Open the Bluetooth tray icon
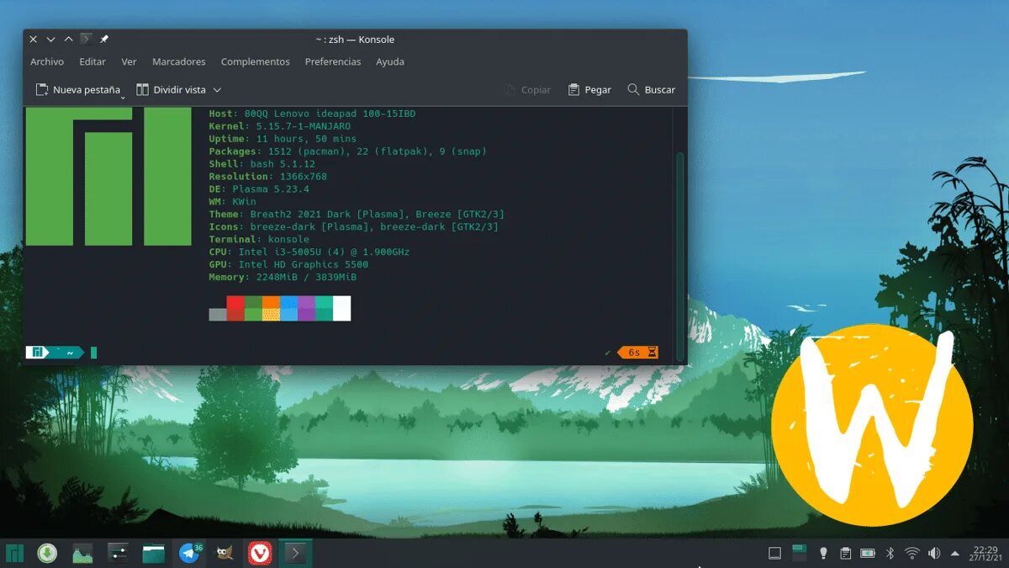Screen dimensions: 1009x568 click(x=890, y=554)
